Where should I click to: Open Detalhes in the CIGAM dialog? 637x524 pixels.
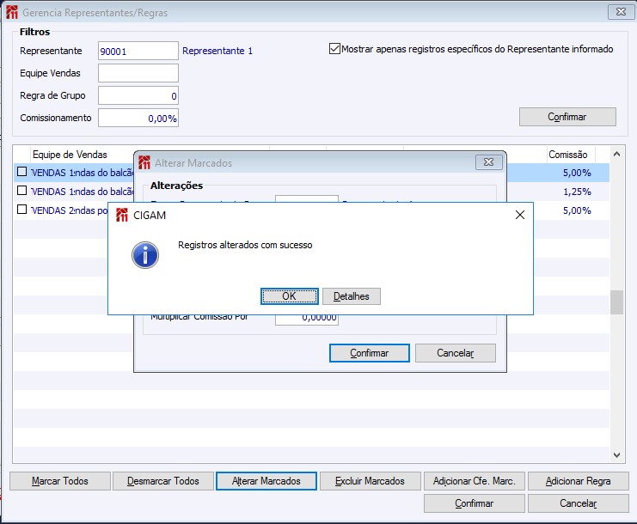tap(352, 296)
